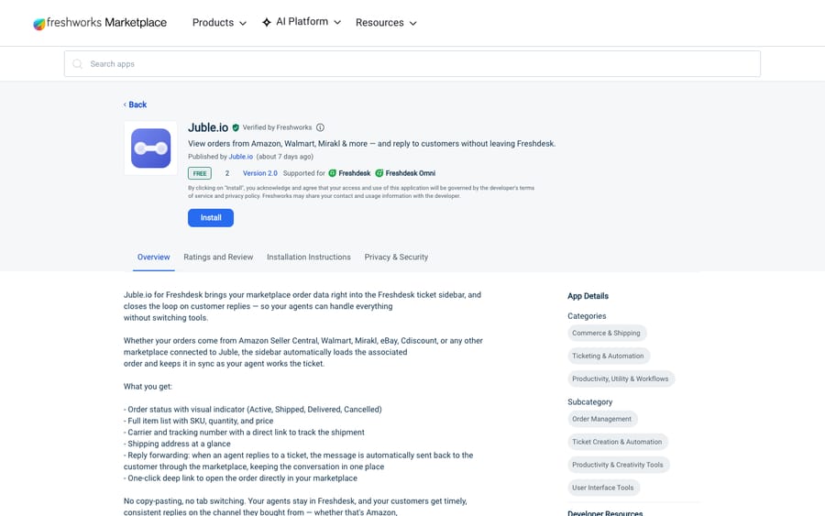Select the Commerce & Shipping category tag

[606, 333]
